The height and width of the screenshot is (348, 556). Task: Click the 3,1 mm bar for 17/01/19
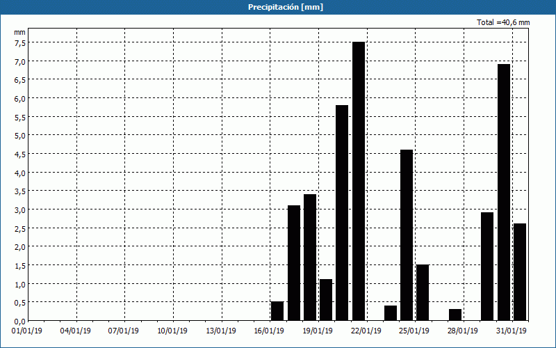tap(294, 263)
